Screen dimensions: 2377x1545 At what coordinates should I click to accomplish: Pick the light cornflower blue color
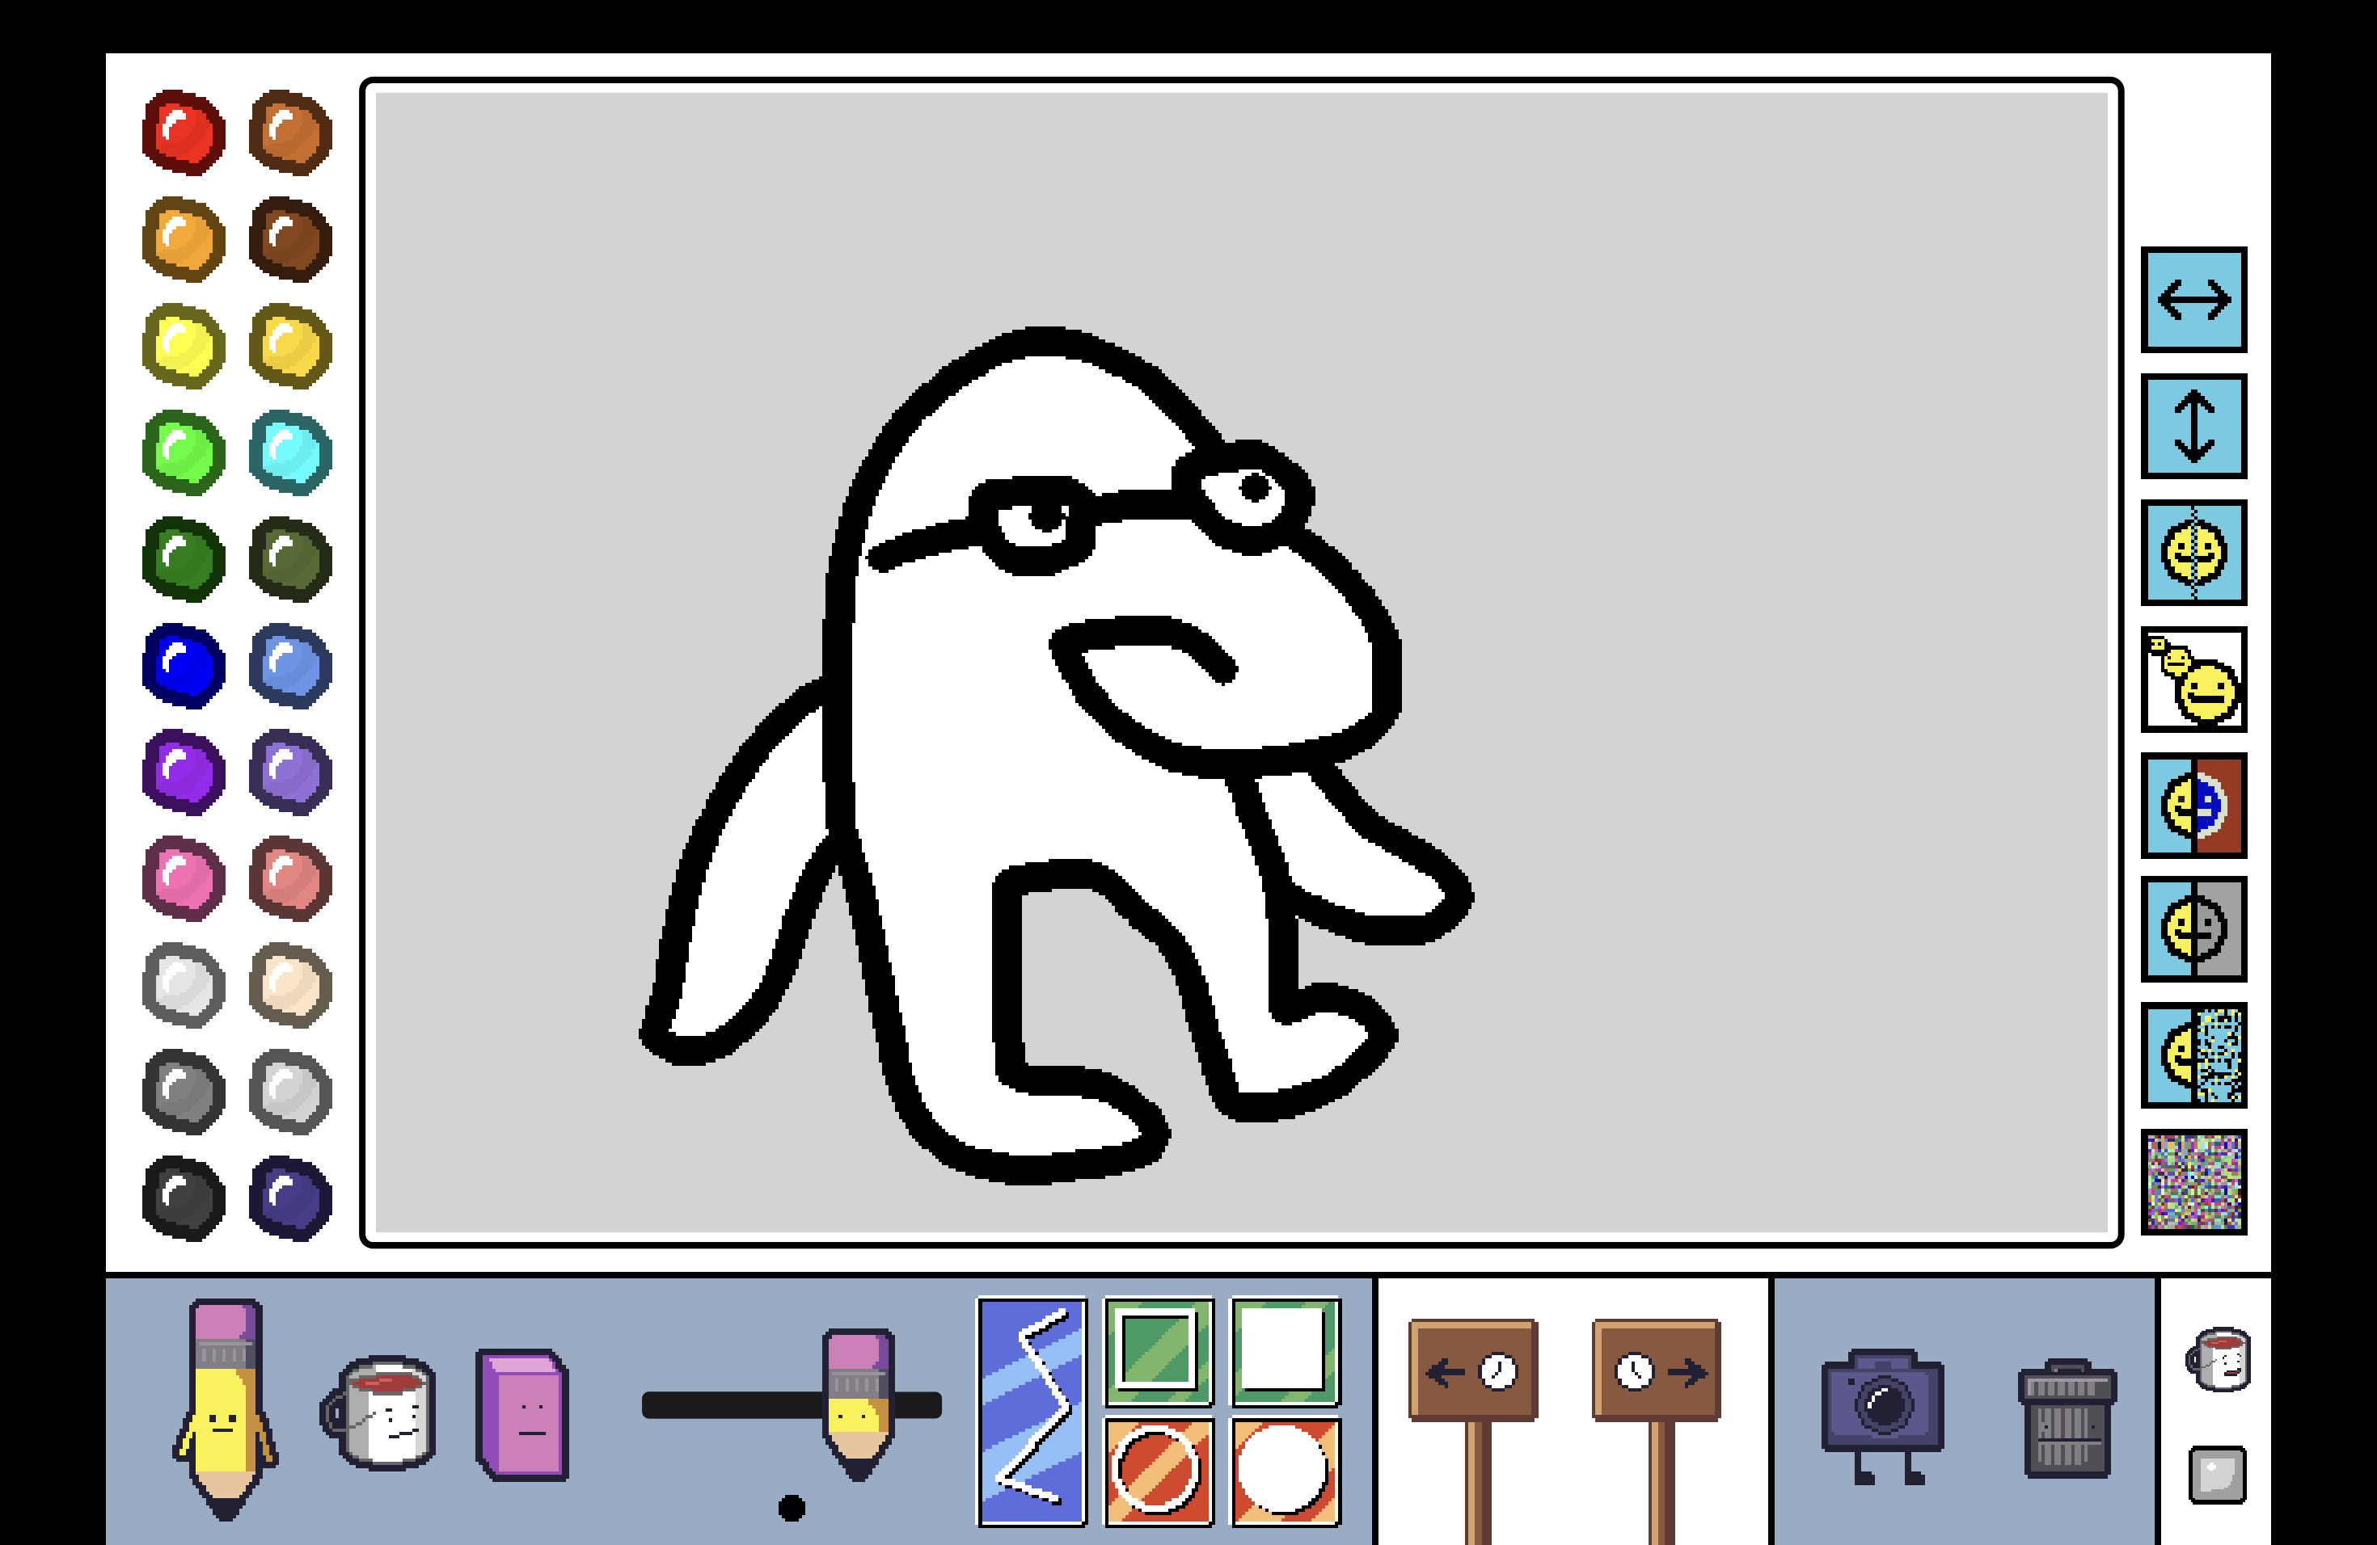pyautogui.click(x=289, y=666)
